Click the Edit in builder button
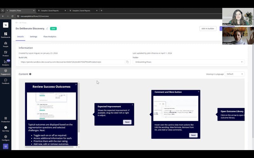254x158 pixels. click(208, 28)
